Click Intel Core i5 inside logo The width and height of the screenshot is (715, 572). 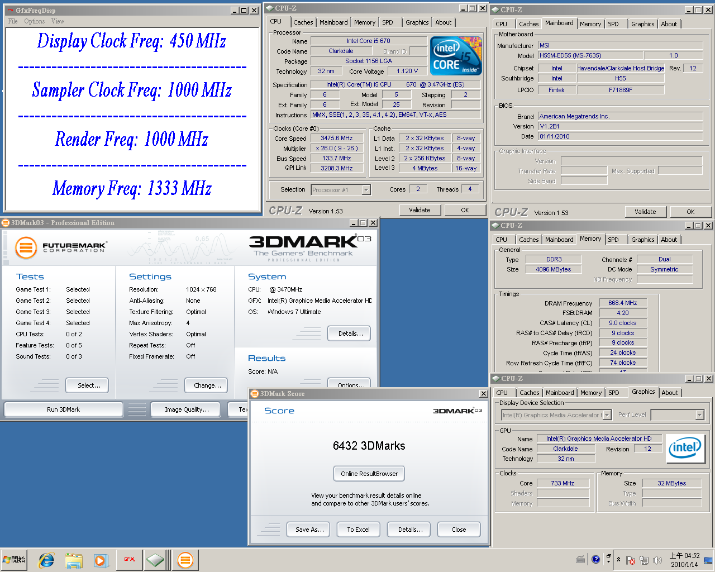tap(456, 55)
